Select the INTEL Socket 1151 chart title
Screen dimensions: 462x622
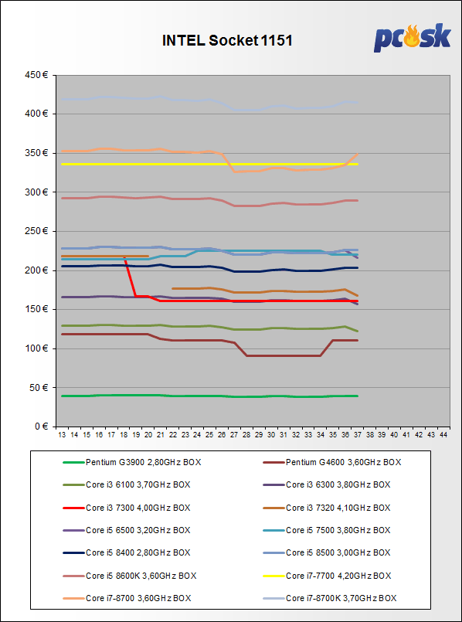tap(227, 40)
